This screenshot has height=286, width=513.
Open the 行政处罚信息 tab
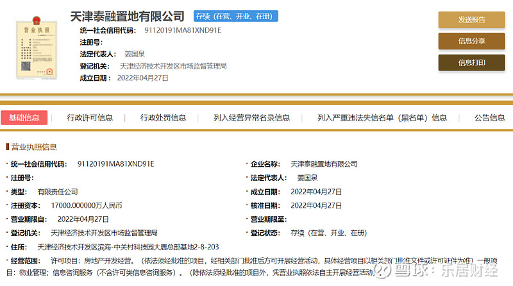(x=163, y=118)
